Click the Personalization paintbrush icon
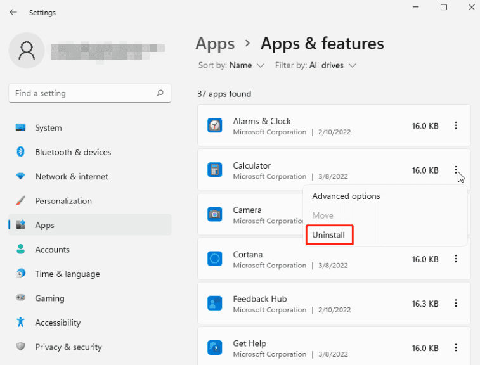Screen dimensions: 480x365 (20, 200)
